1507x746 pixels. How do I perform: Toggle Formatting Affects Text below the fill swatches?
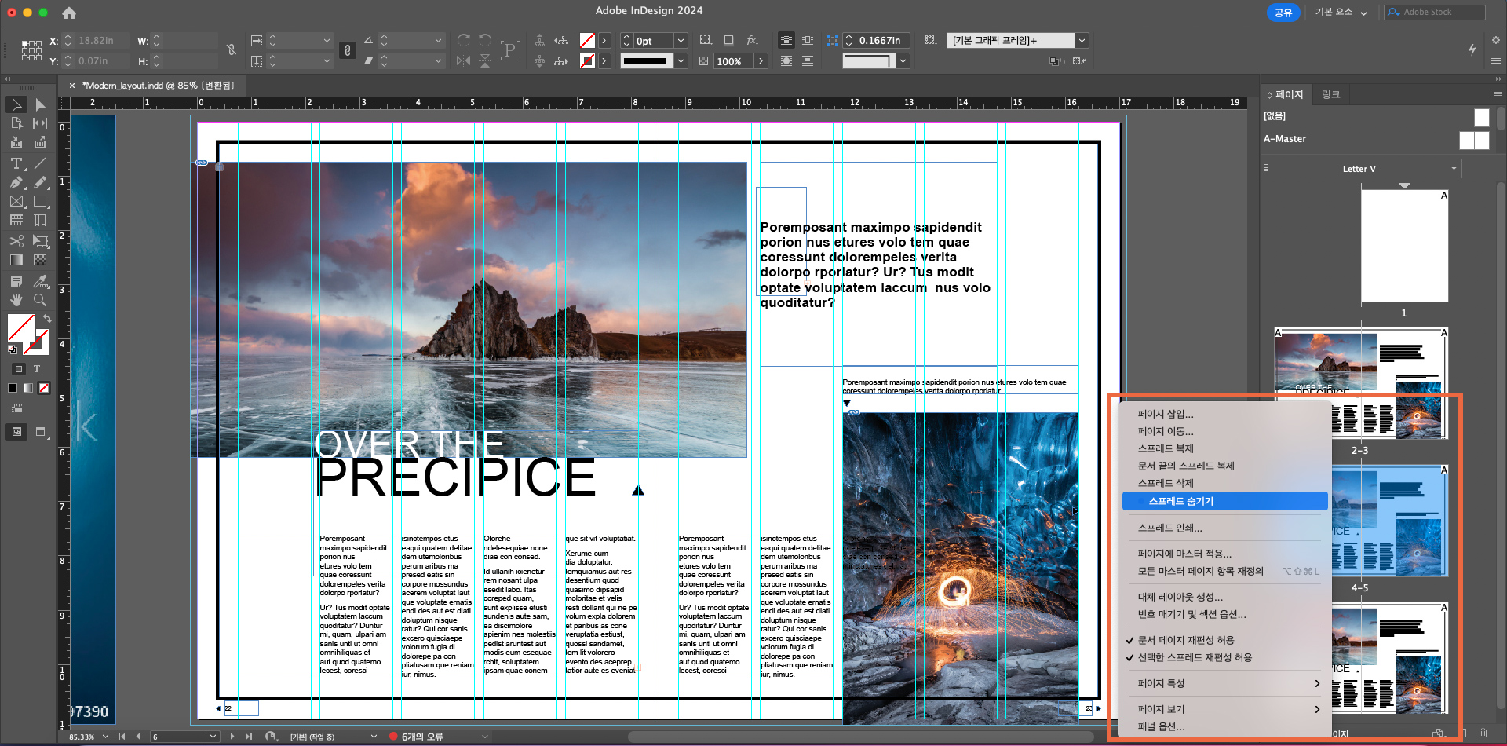coord(37,368)
